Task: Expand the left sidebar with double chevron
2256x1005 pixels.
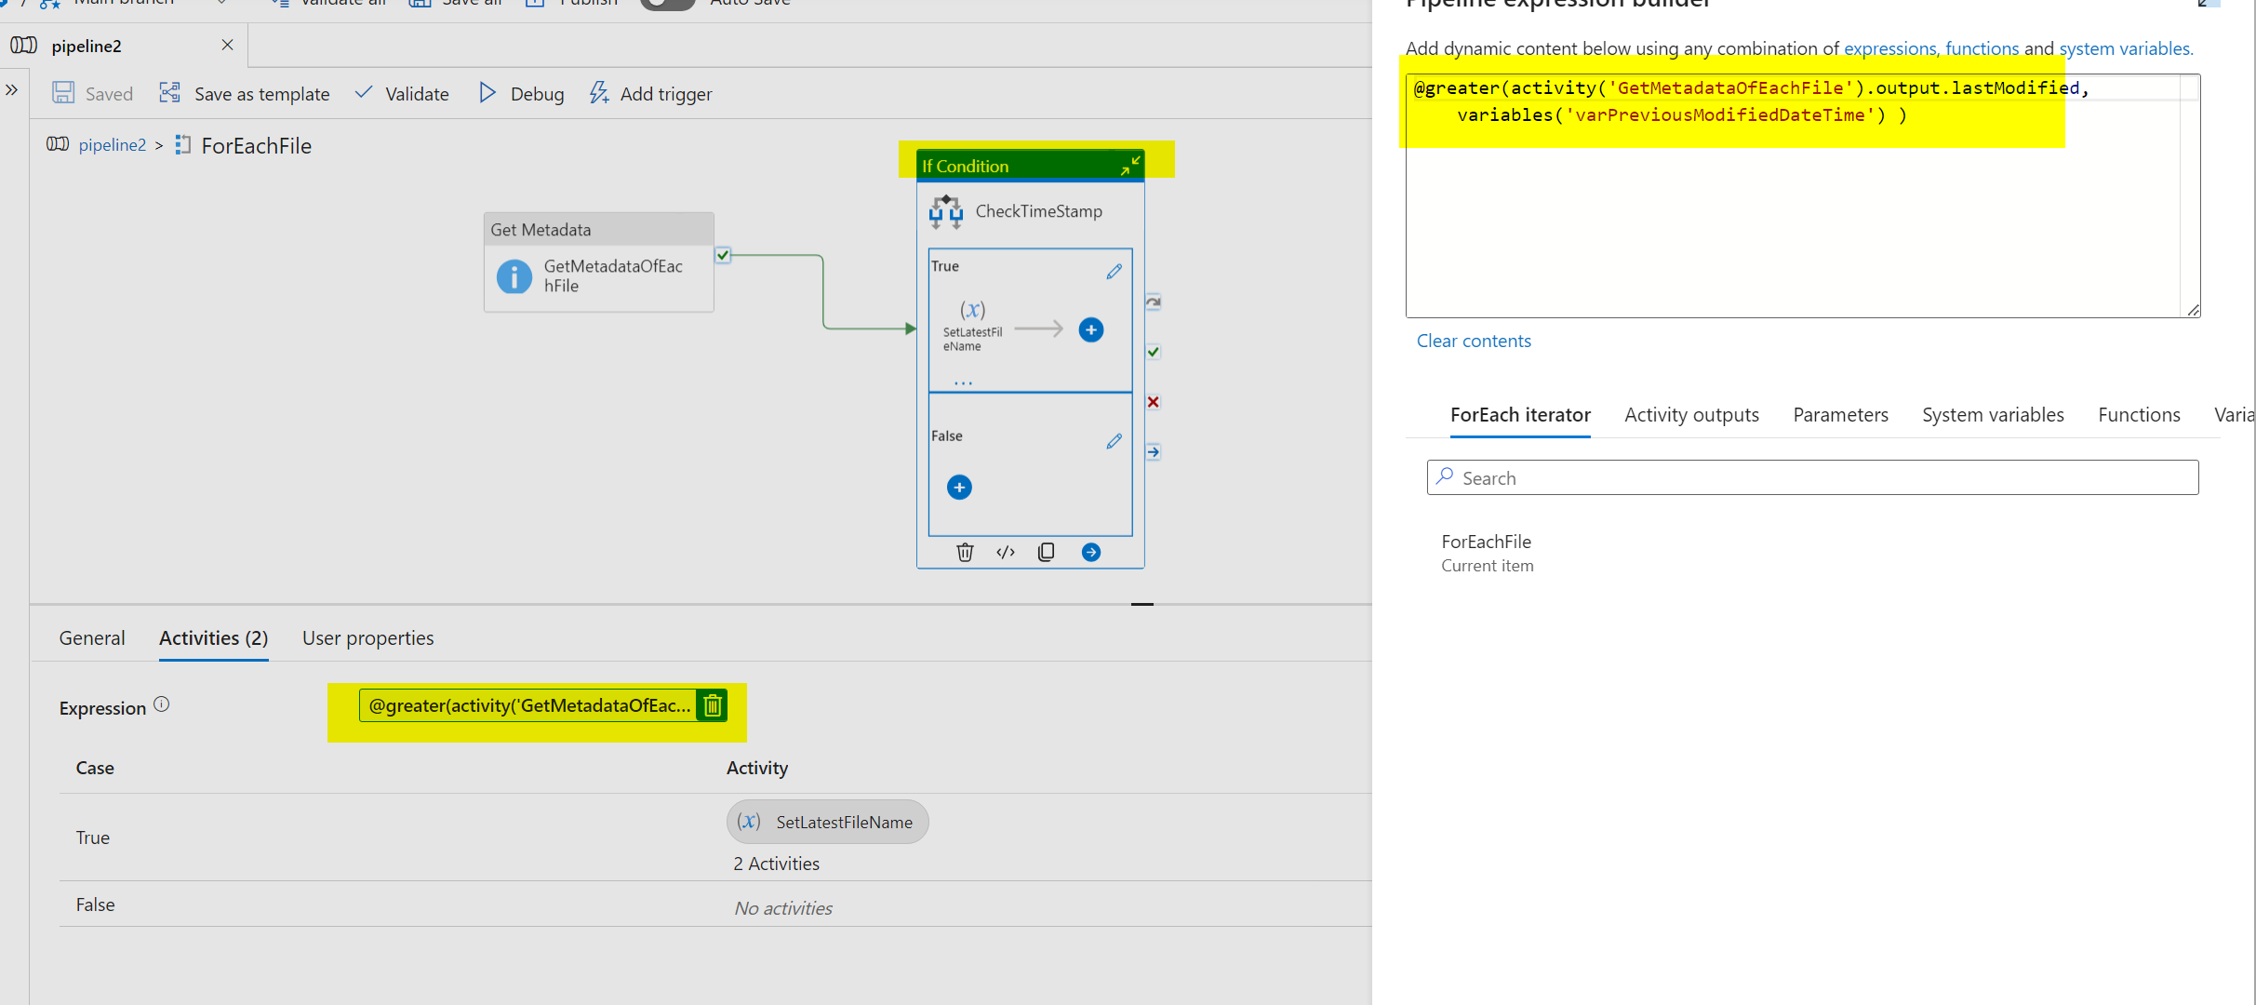Action: 12,90
